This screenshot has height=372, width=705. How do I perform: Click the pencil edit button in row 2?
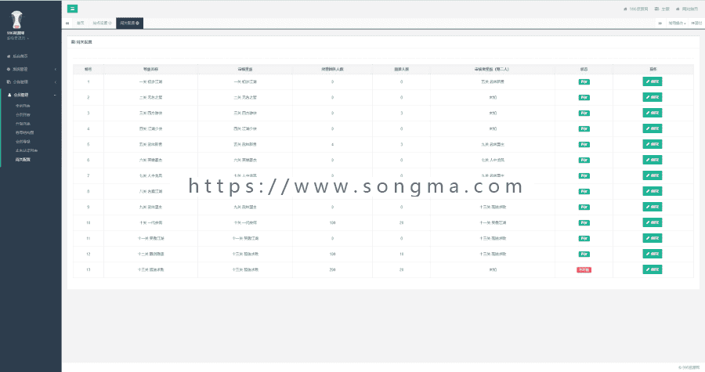[653, 97]
